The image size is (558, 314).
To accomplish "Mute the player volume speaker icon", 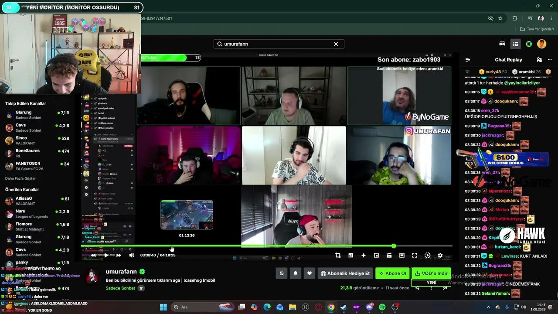I will click(x=131, y=255).
